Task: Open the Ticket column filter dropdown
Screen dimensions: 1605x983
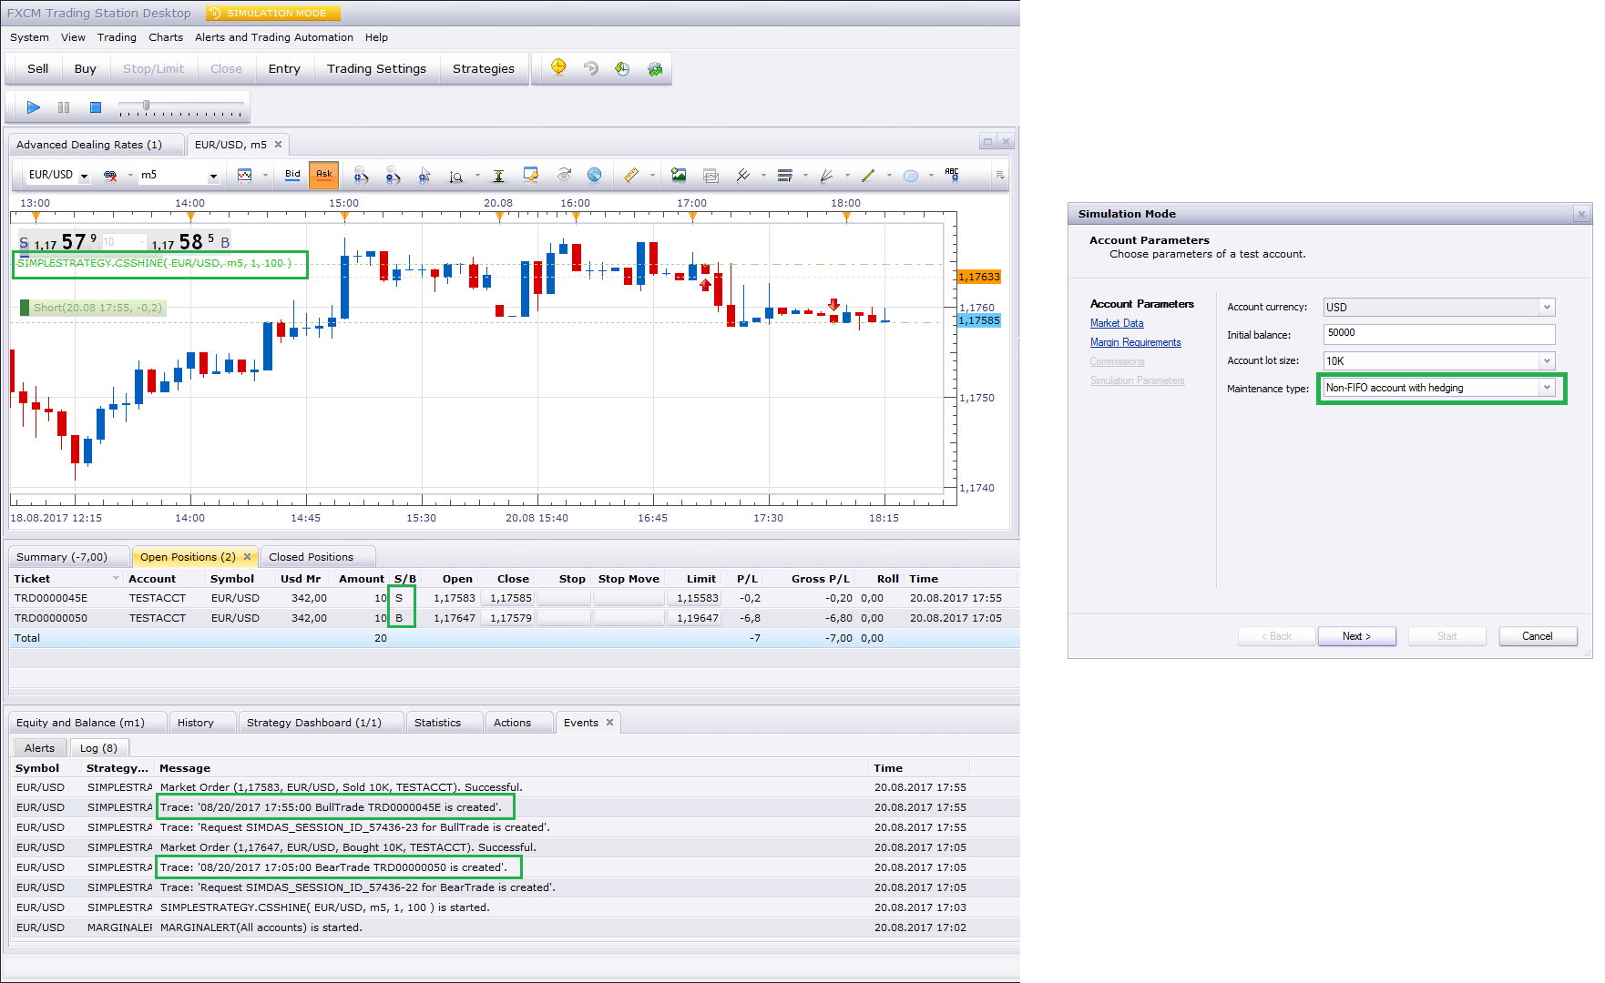Action: [x=116, y=579]
